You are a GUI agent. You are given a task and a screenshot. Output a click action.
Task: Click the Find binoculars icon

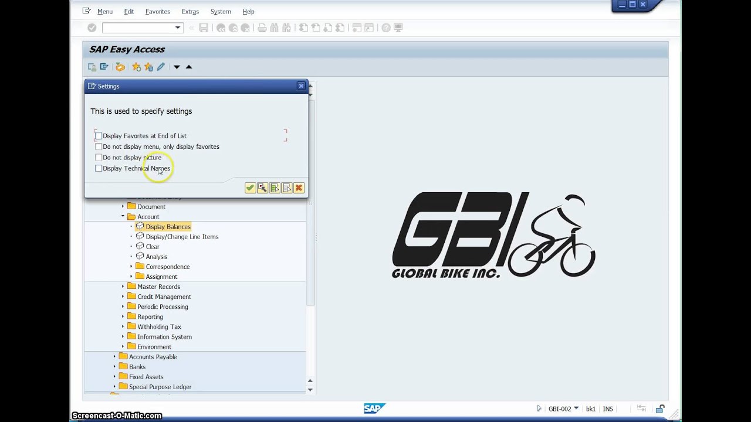click(274, 28)
